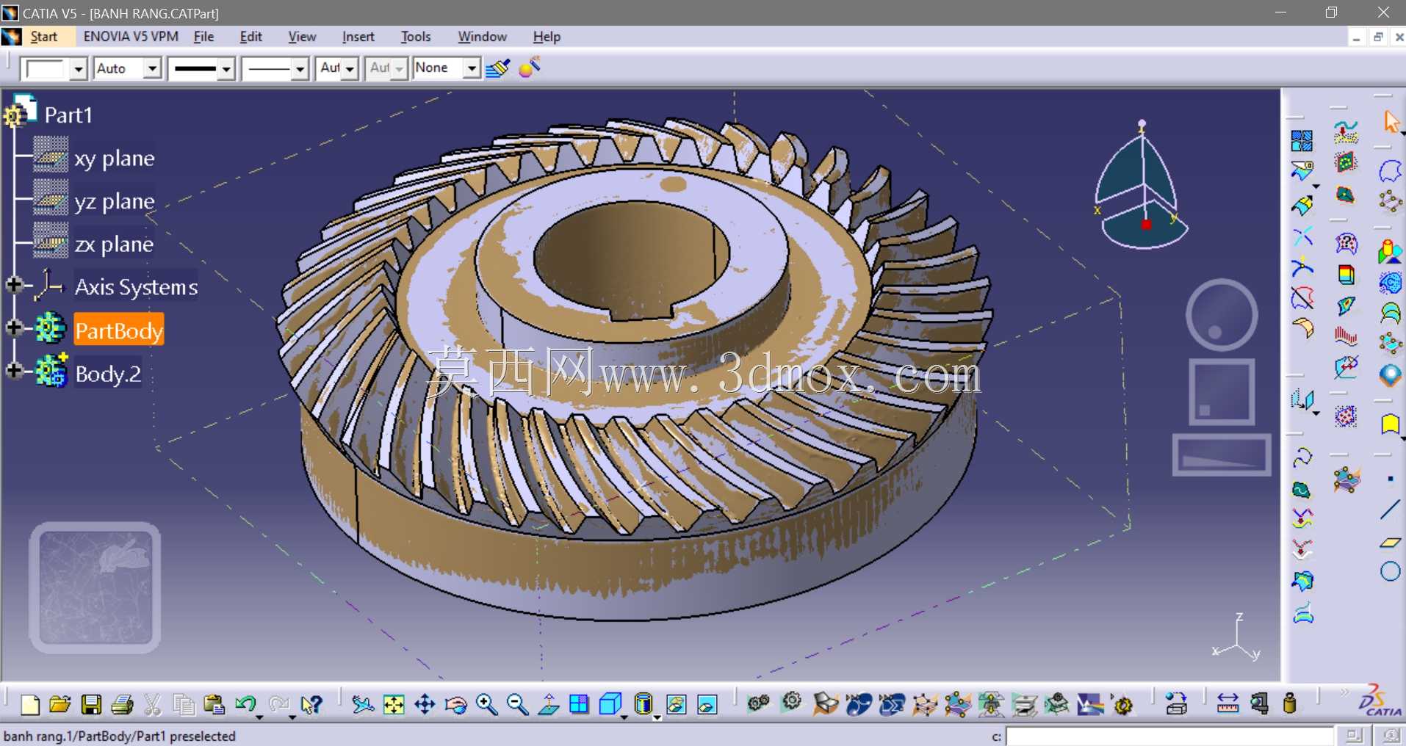1406x746 pixels.
Task: Click the power input command field
Action: click(x=1169, y=736)
